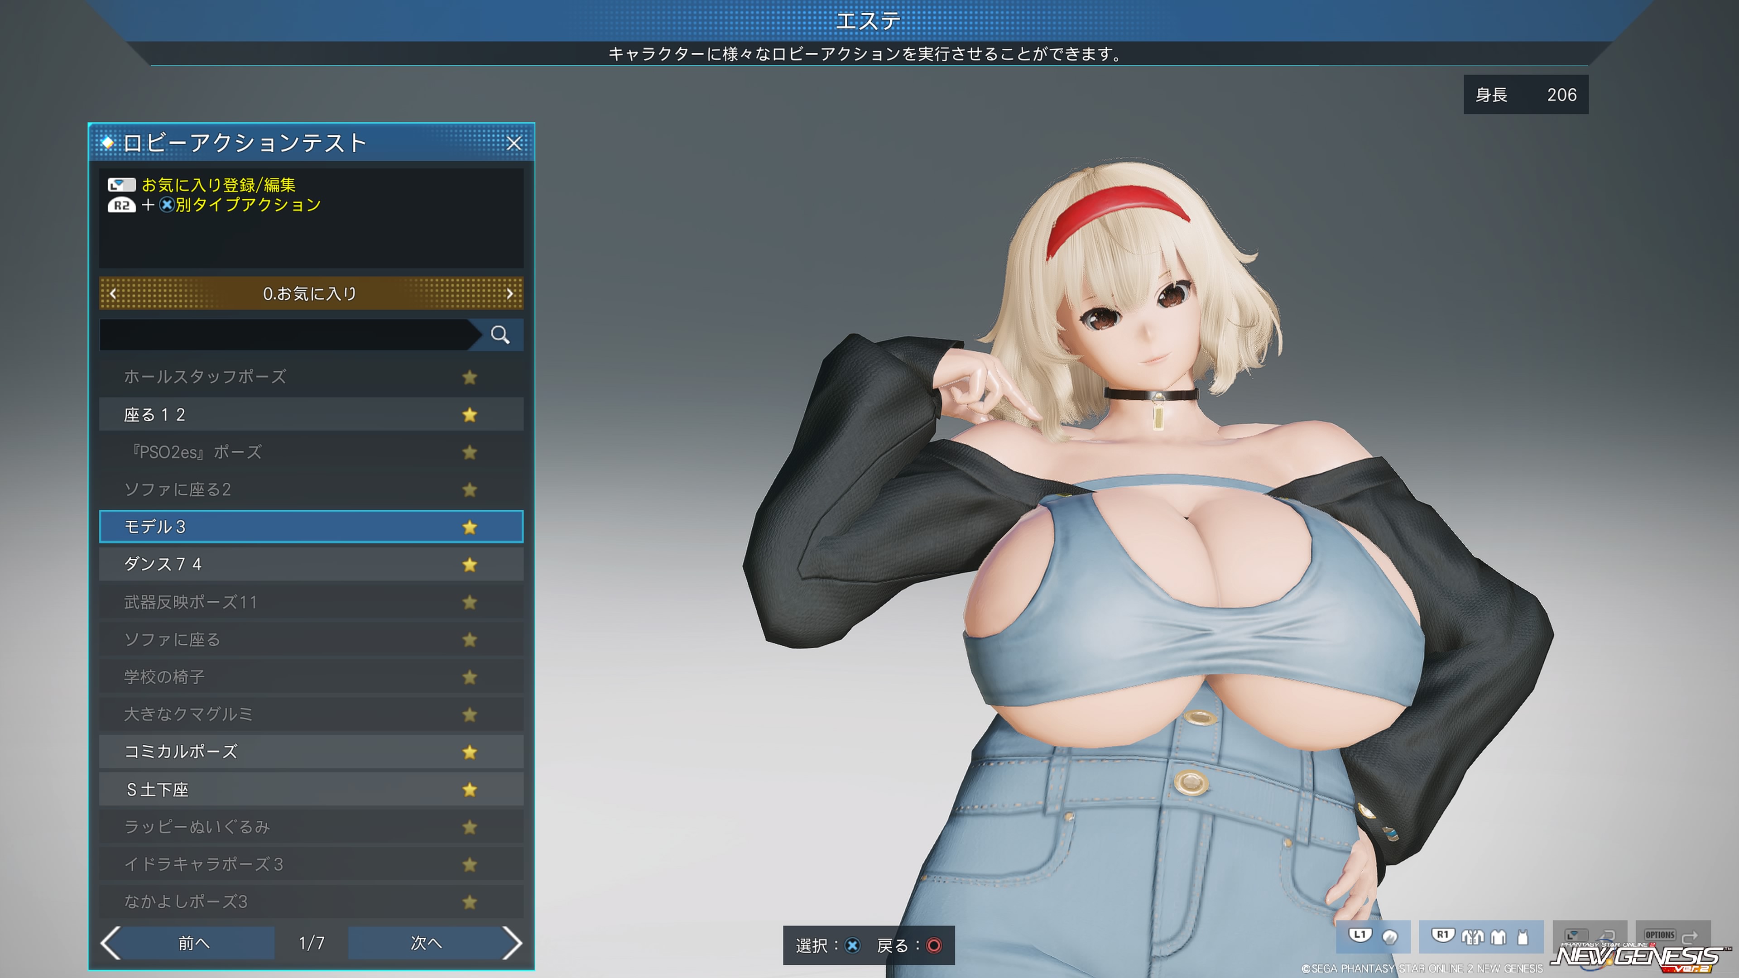
Task: Go to previous page with 前へ
Action: click(x=194, y=943)
